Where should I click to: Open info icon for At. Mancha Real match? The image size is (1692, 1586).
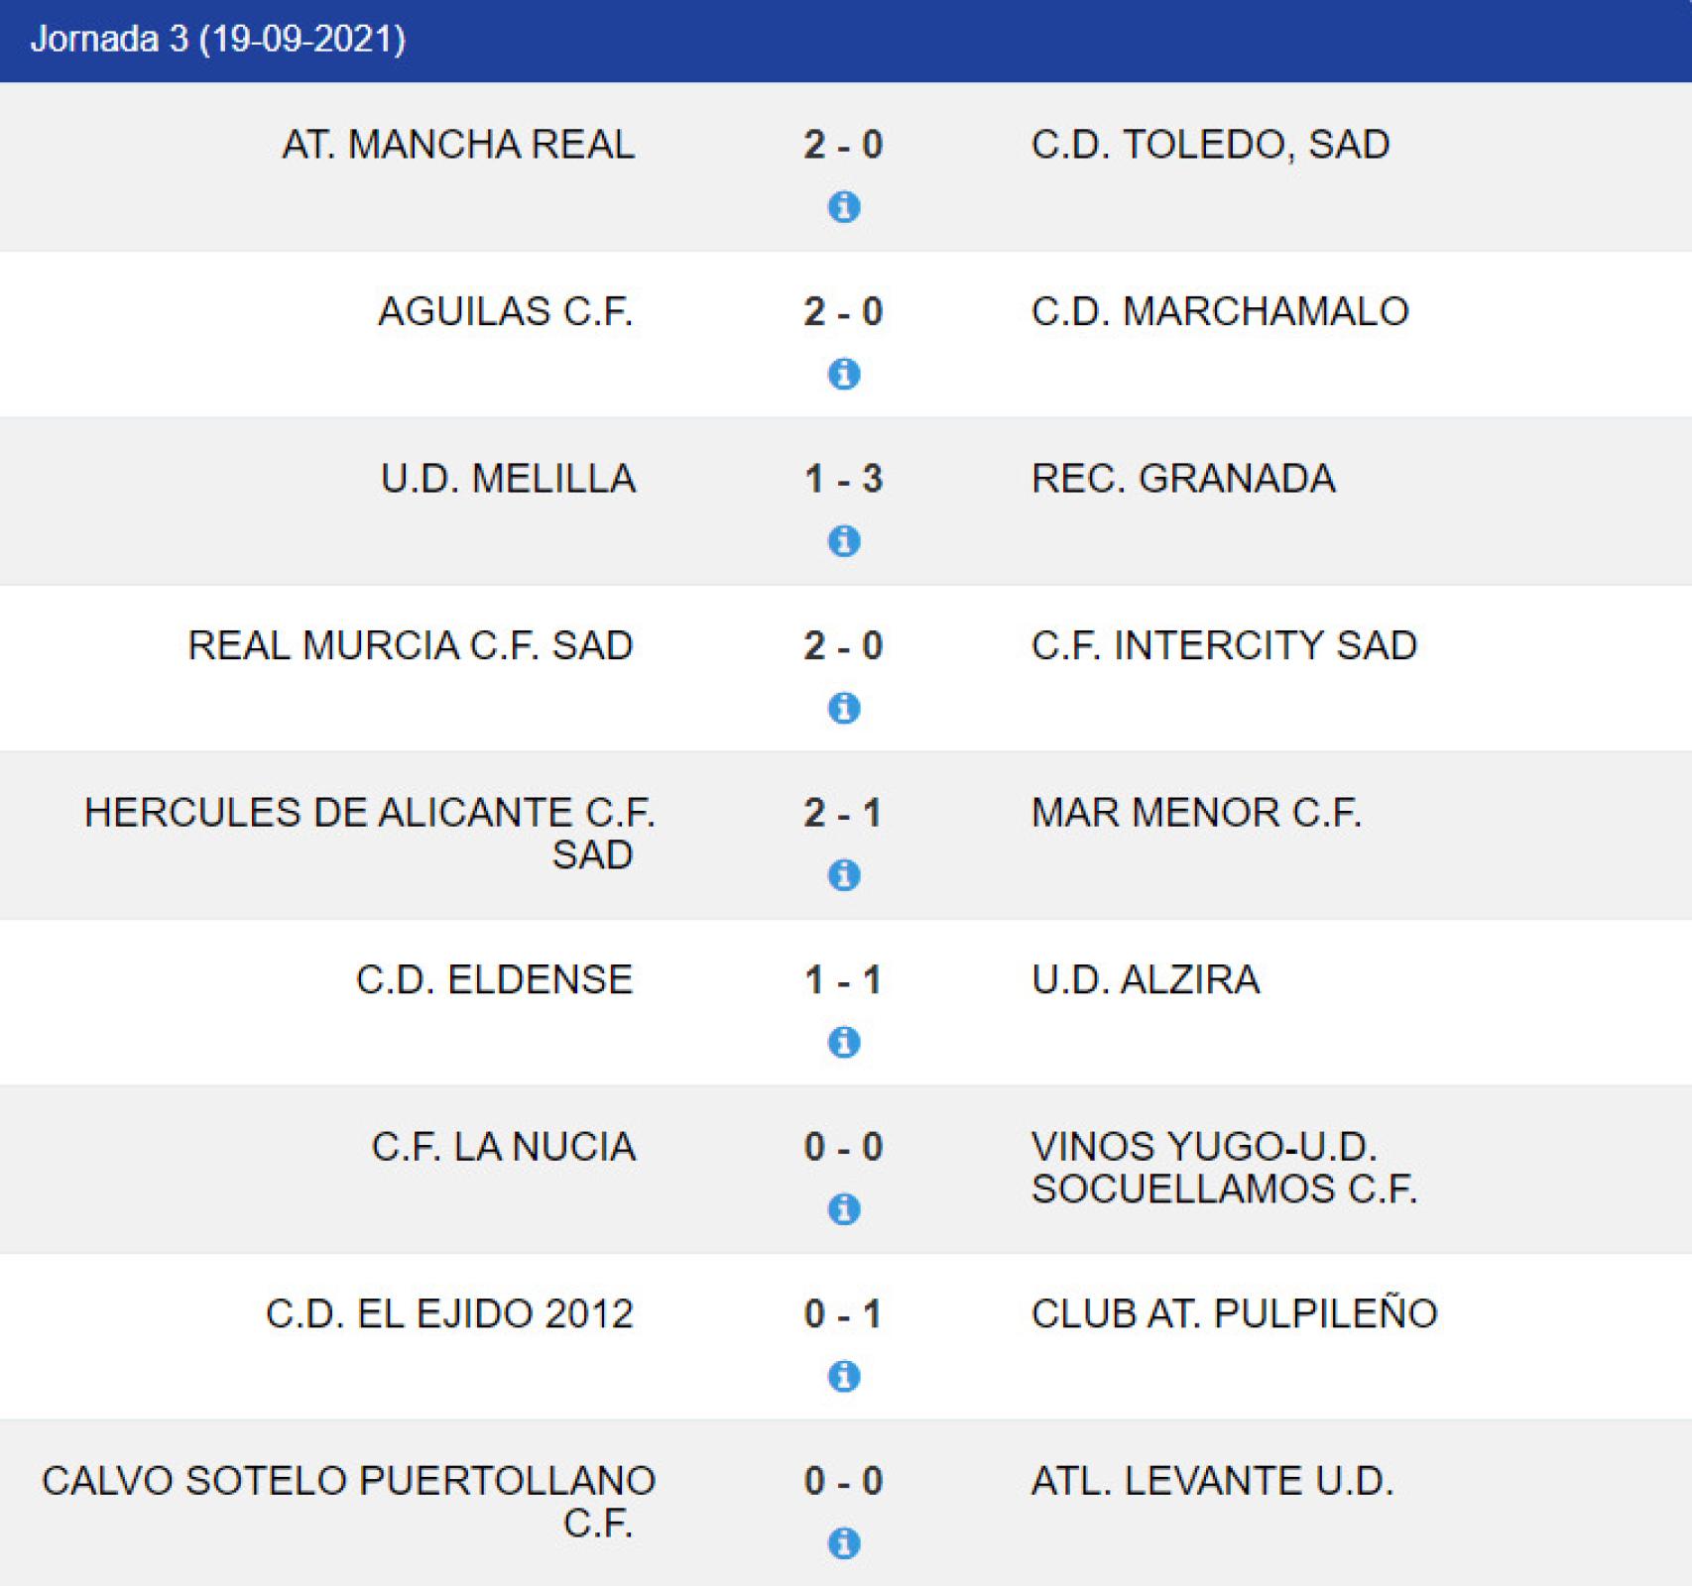point(844,207)
